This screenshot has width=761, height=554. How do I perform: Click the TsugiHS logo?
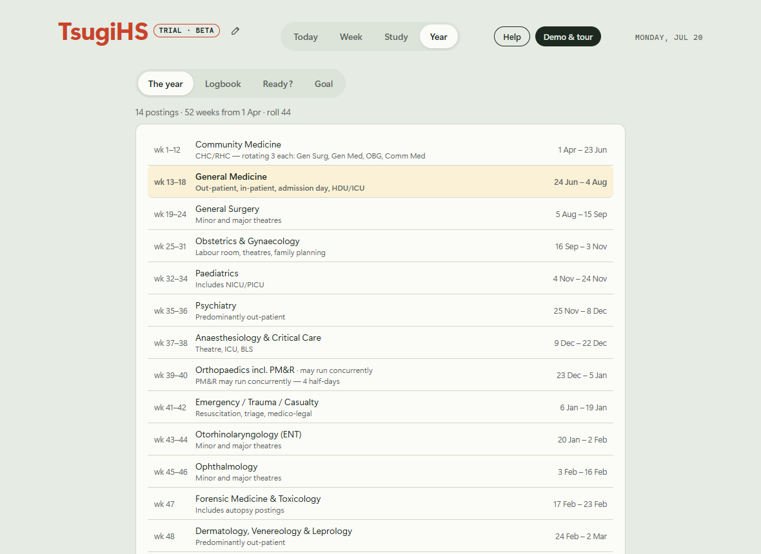103,33
